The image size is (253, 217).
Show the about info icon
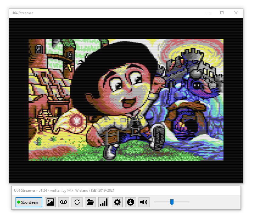(x=131, y=202)
